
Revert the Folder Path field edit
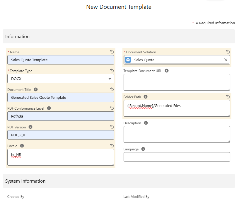tap(228, 96)
